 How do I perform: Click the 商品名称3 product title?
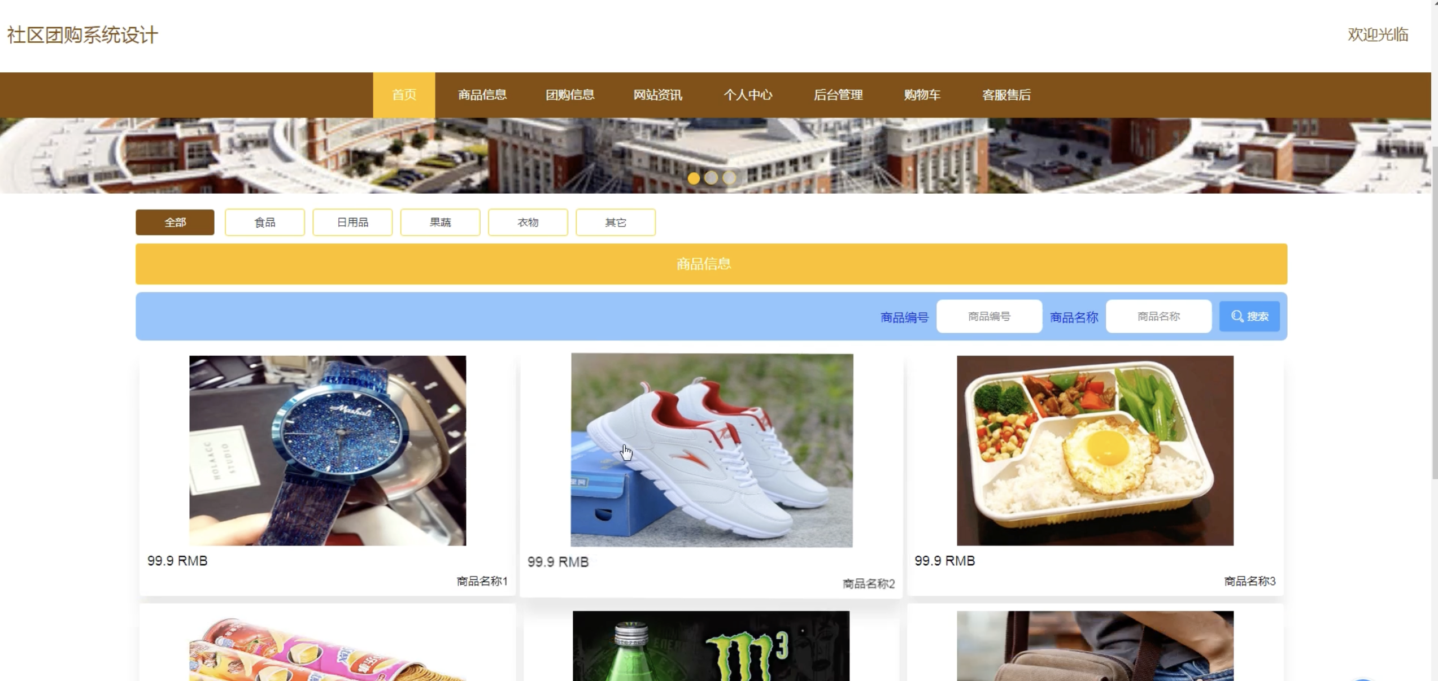[1250, 581]
